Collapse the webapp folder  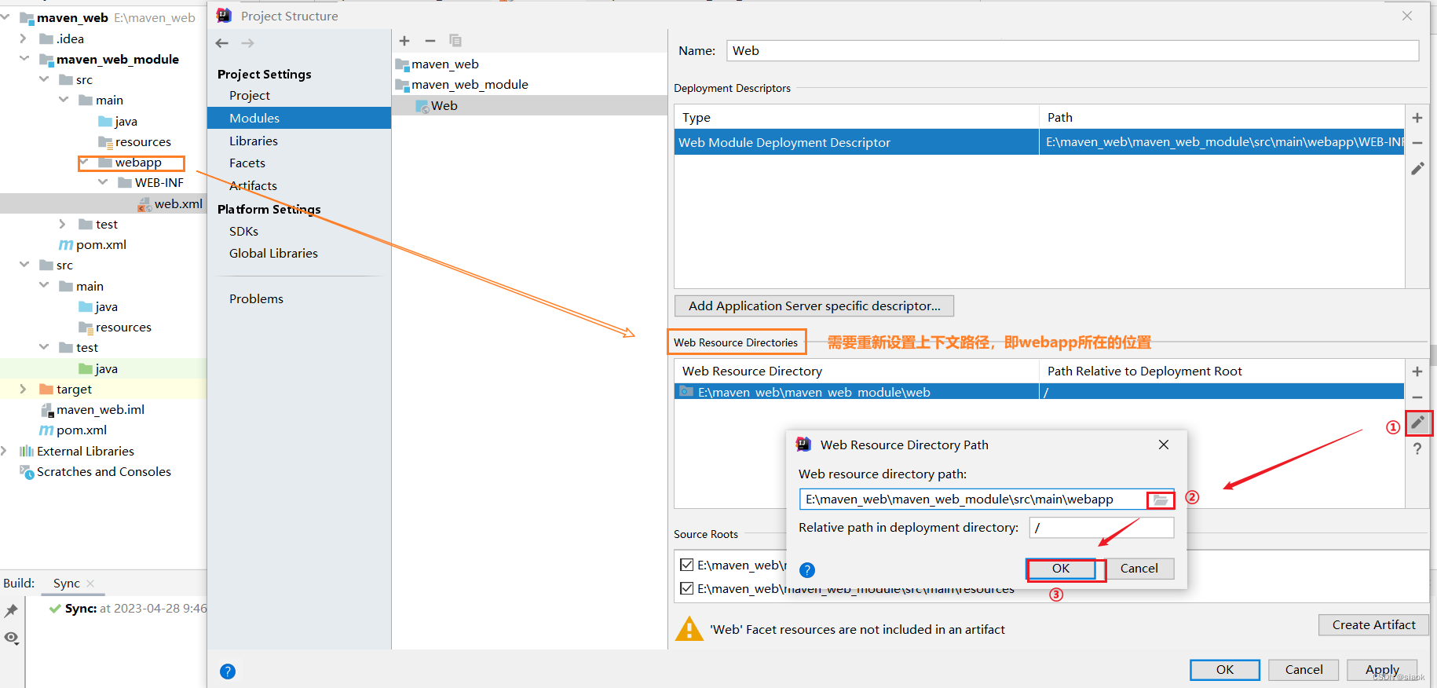[84, 162]
